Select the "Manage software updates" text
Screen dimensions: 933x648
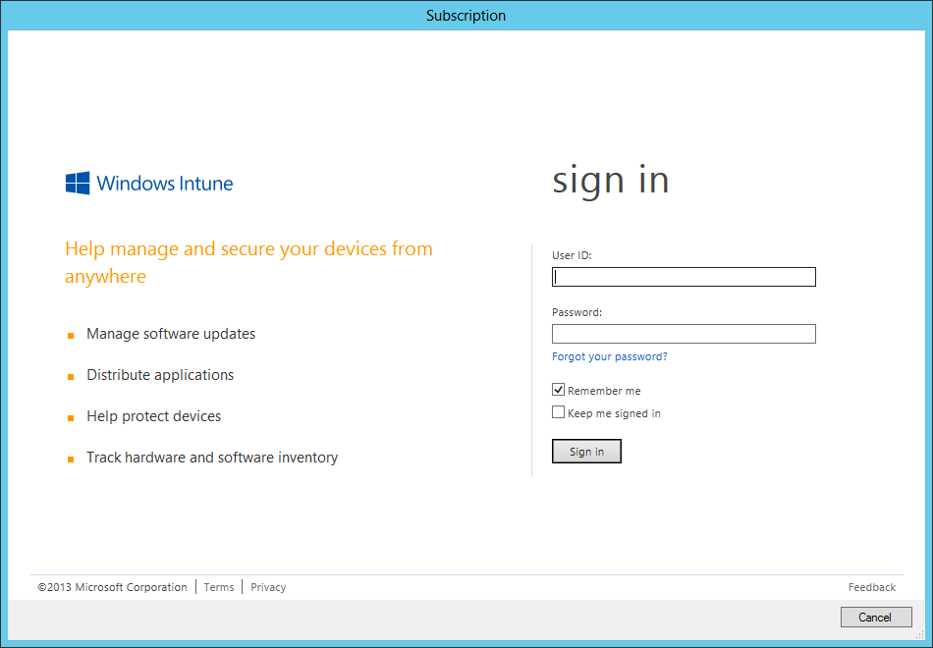(171, 334)
